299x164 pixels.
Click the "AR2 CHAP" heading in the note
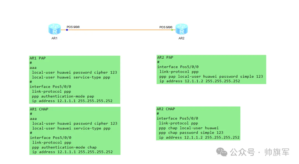pyautogui.click(x=166, y=109)
